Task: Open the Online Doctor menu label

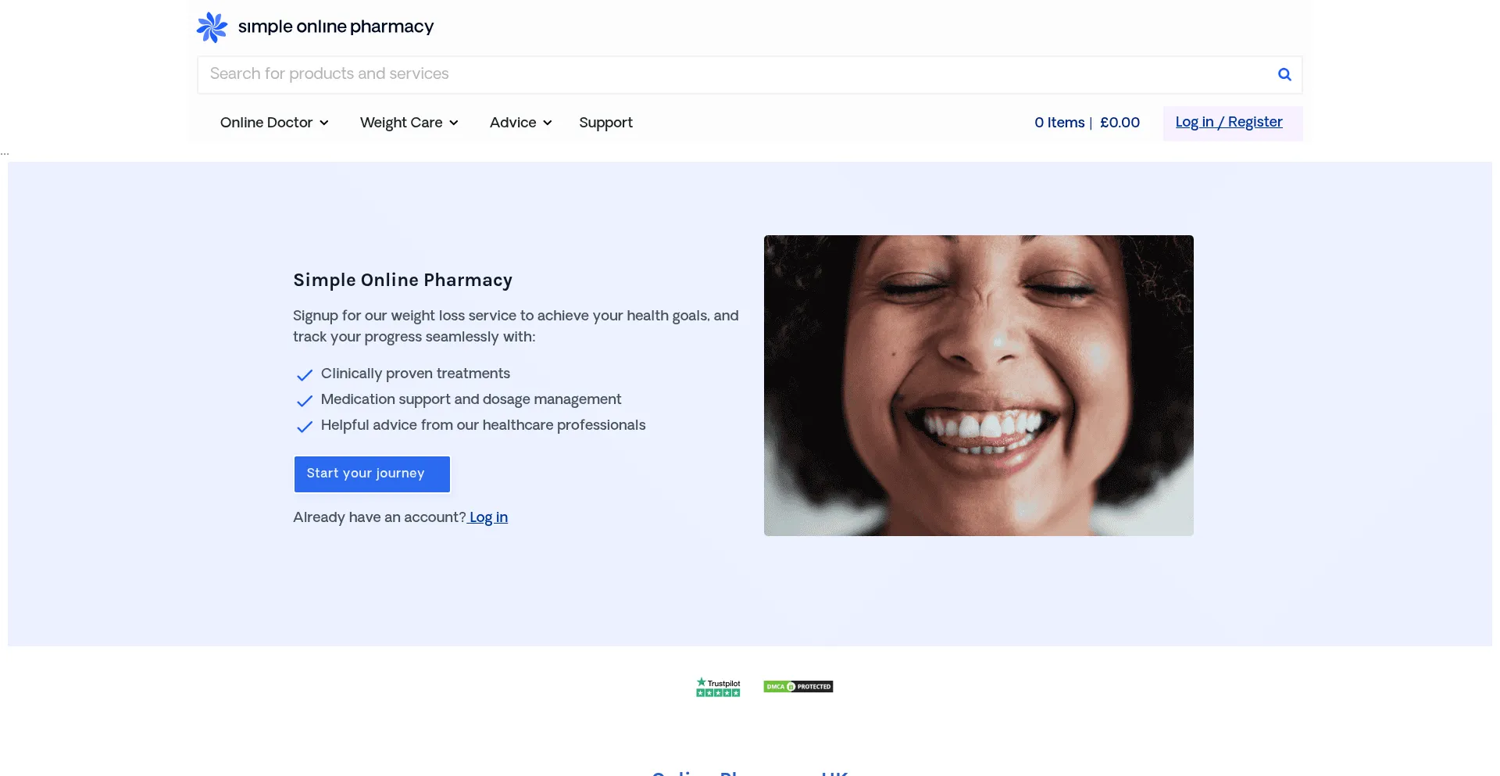Action: point(266,123)
